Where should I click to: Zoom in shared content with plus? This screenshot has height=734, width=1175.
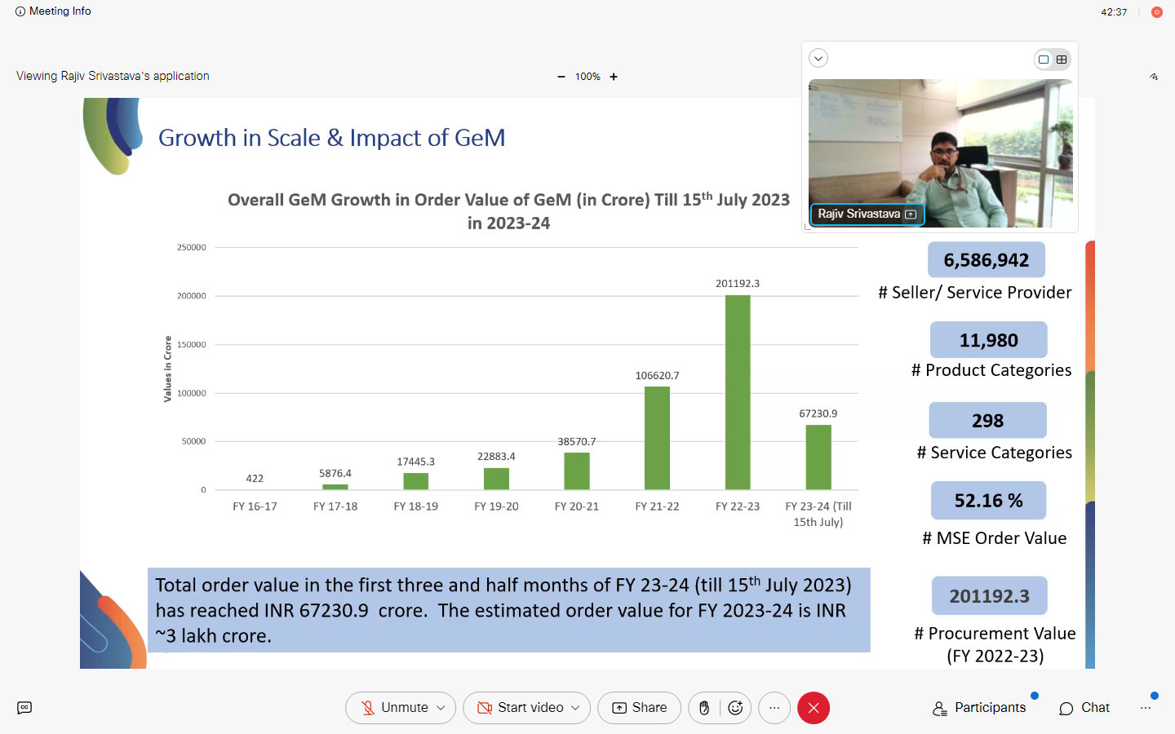click(x=614, y=77)
